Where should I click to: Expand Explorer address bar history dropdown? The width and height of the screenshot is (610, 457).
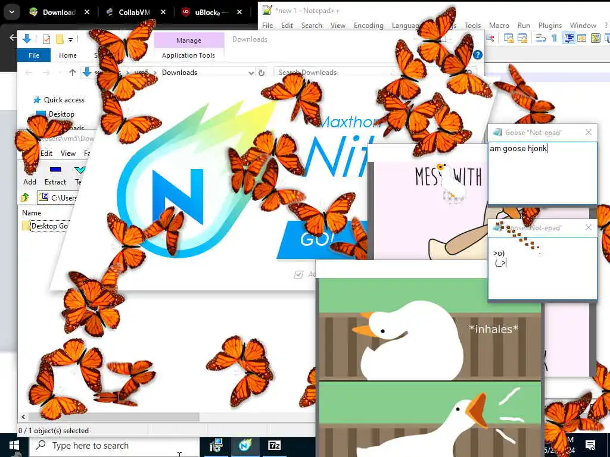[251, 73]
